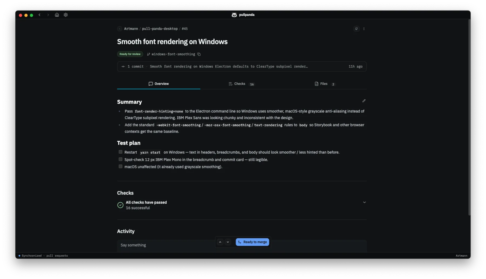Click the Activity heading
Screen dimensions: 486x279
(x=126, y=231)
